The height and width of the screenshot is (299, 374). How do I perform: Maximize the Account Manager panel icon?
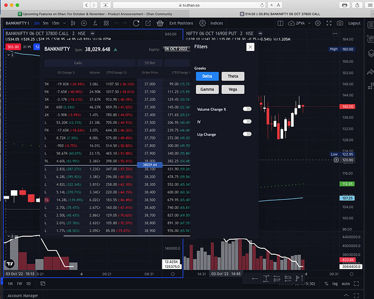[x=356, y=295]
